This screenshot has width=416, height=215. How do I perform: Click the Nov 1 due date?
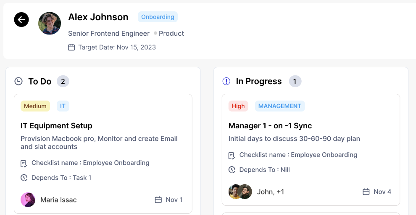click(x=174, y=199)
